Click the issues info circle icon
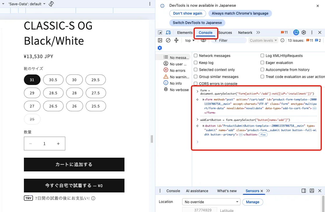This screenshot has width=325, height=212. [x=282, y=41]
